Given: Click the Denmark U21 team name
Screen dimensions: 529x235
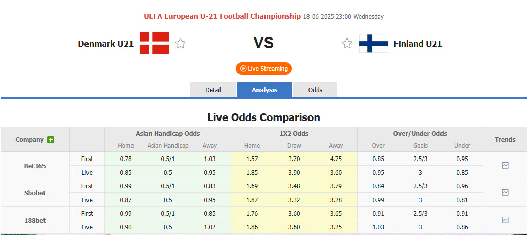Looking at the screenshot, I should [x=106, y=44].
